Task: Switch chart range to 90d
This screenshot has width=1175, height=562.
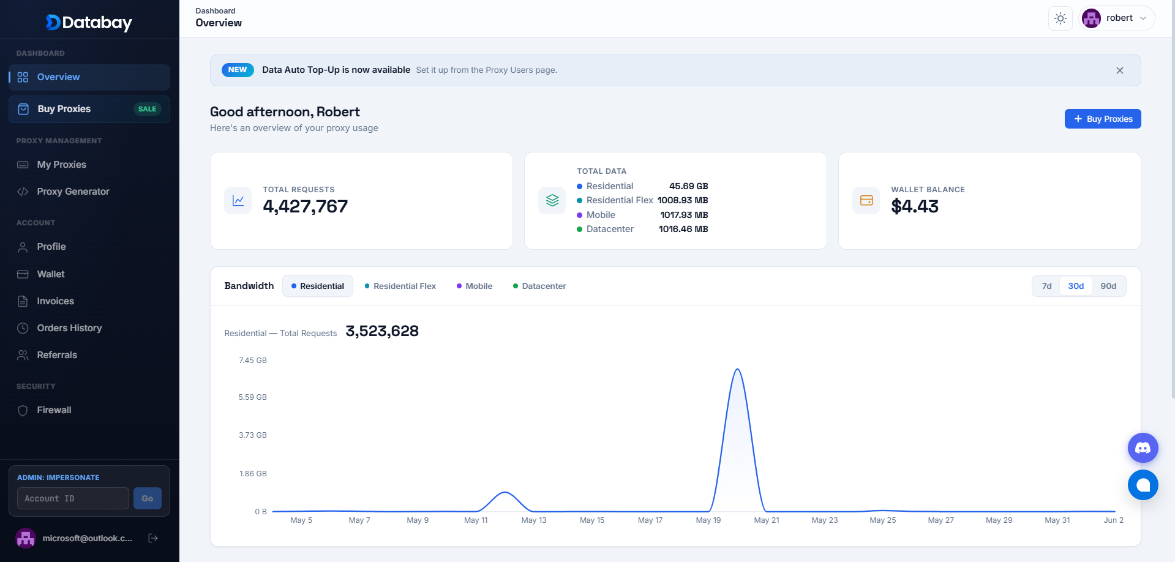Action: (x=1108, y=286)
